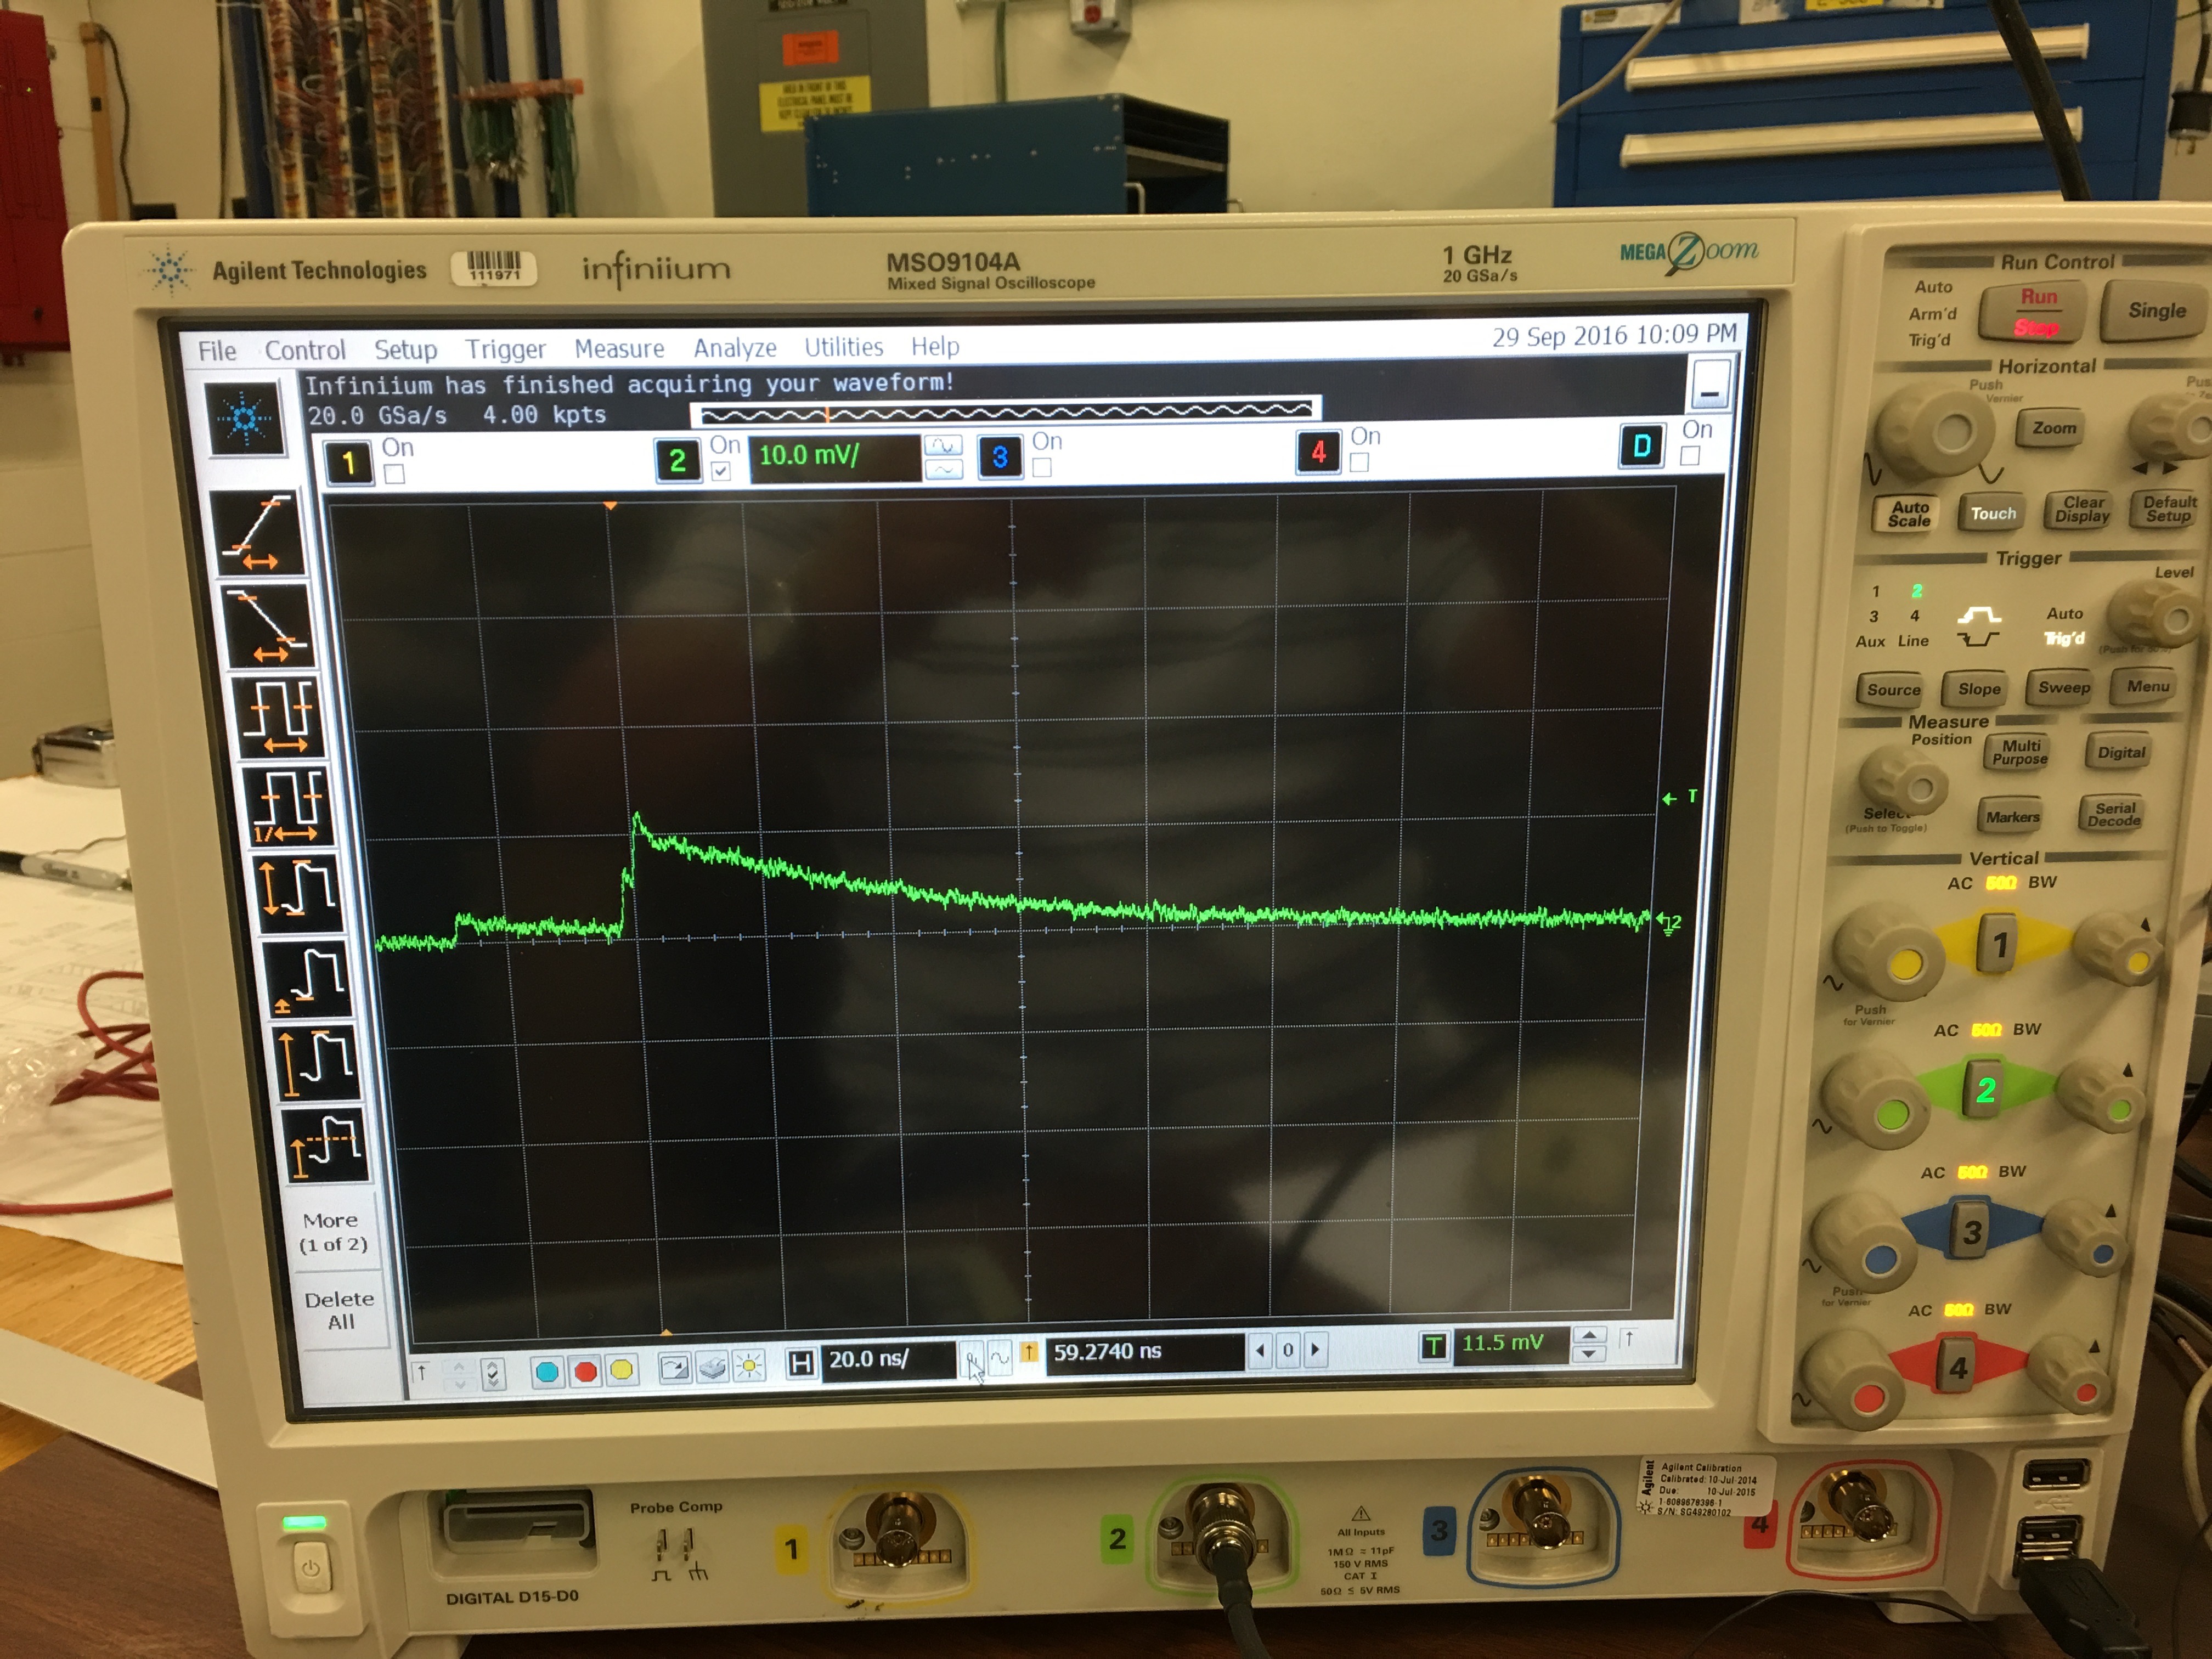Click the screen capture icon beside yellow octagon
This screenshot has height=1659, width=2212.
[674, 1367]
